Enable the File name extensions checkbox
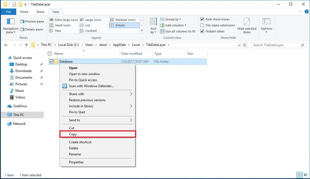 tap(202, 25)
